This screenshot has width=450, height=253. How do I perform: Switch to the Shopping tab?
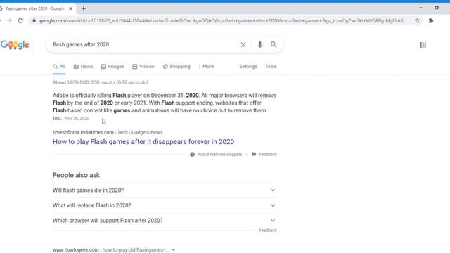pyautogui.click(x=176, y=67)
